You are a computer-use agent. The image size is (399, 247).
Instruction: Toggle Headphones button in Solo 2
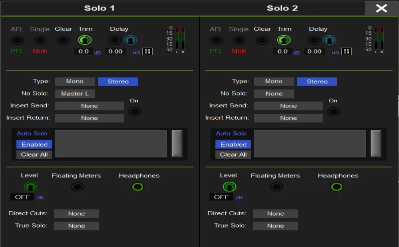(x=337, y=187)
